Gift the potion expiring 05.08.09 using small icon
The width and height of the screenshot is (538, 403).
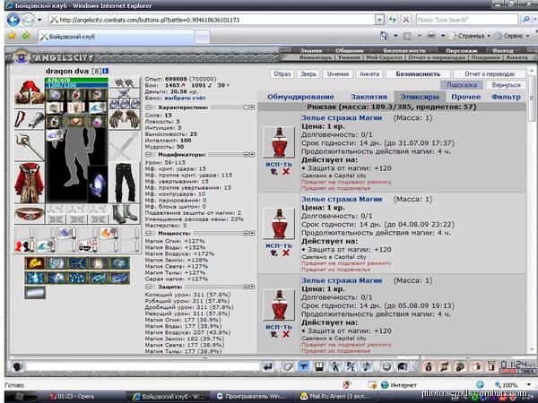[x=273, y=334]
